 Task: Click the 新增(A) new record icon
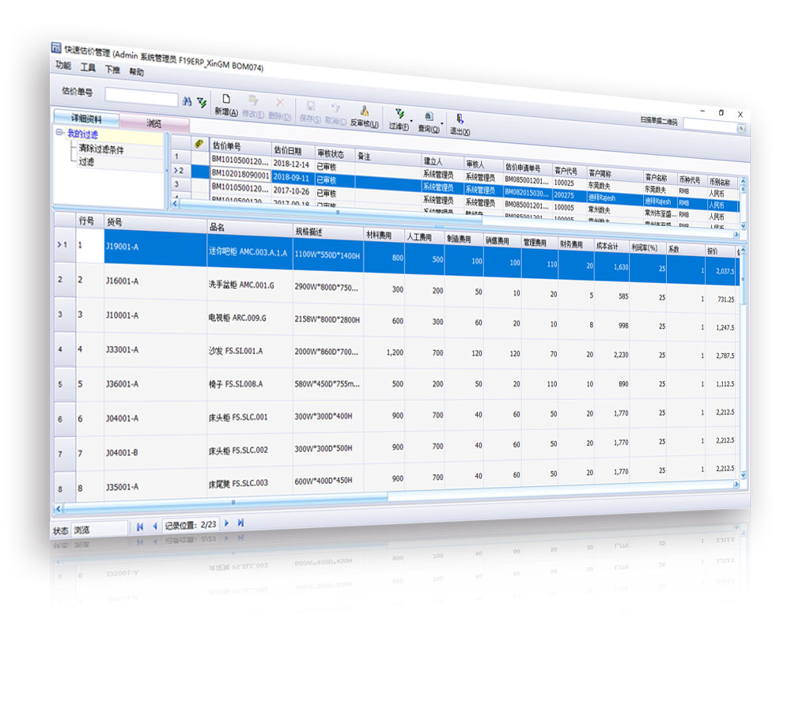coord(225,100)
